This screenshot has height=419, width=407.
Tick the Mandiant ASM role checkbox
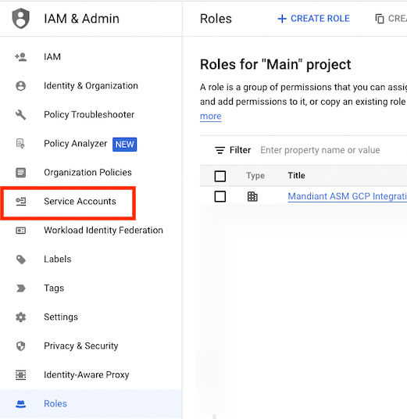click(x=220, y=196)
